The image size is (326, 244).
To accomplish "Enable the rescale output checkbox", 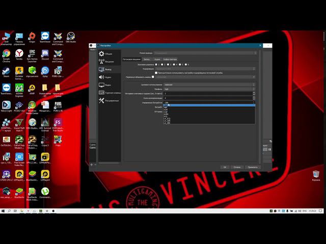I will (153, 77).
